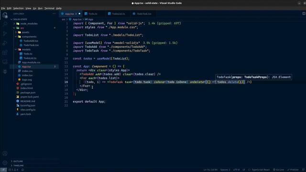The image size is (306, 172).
Task: Open pnpm-lock.yaml in the explorer
Action: pos(30,97)
